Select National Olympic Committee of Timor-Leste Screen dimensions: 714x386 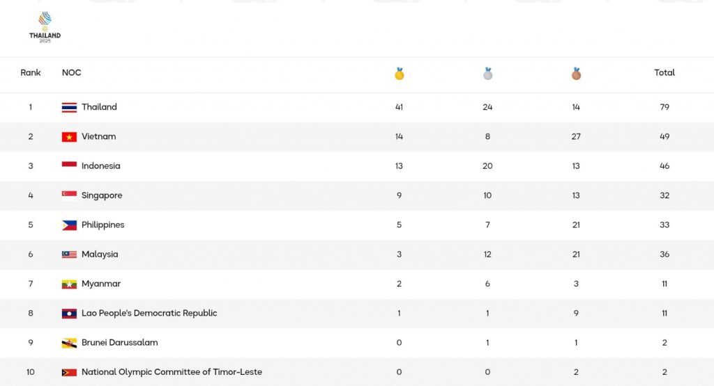point(172,372)
